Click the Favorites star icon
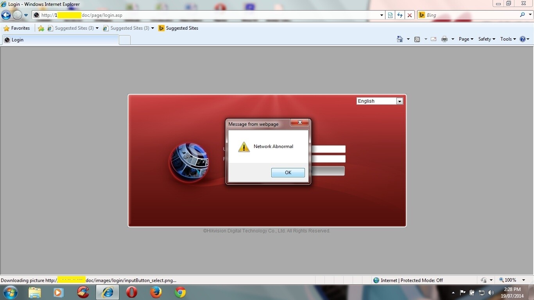Image resolution: width=534 pixels, height=300 pixels. coord(6,28)
